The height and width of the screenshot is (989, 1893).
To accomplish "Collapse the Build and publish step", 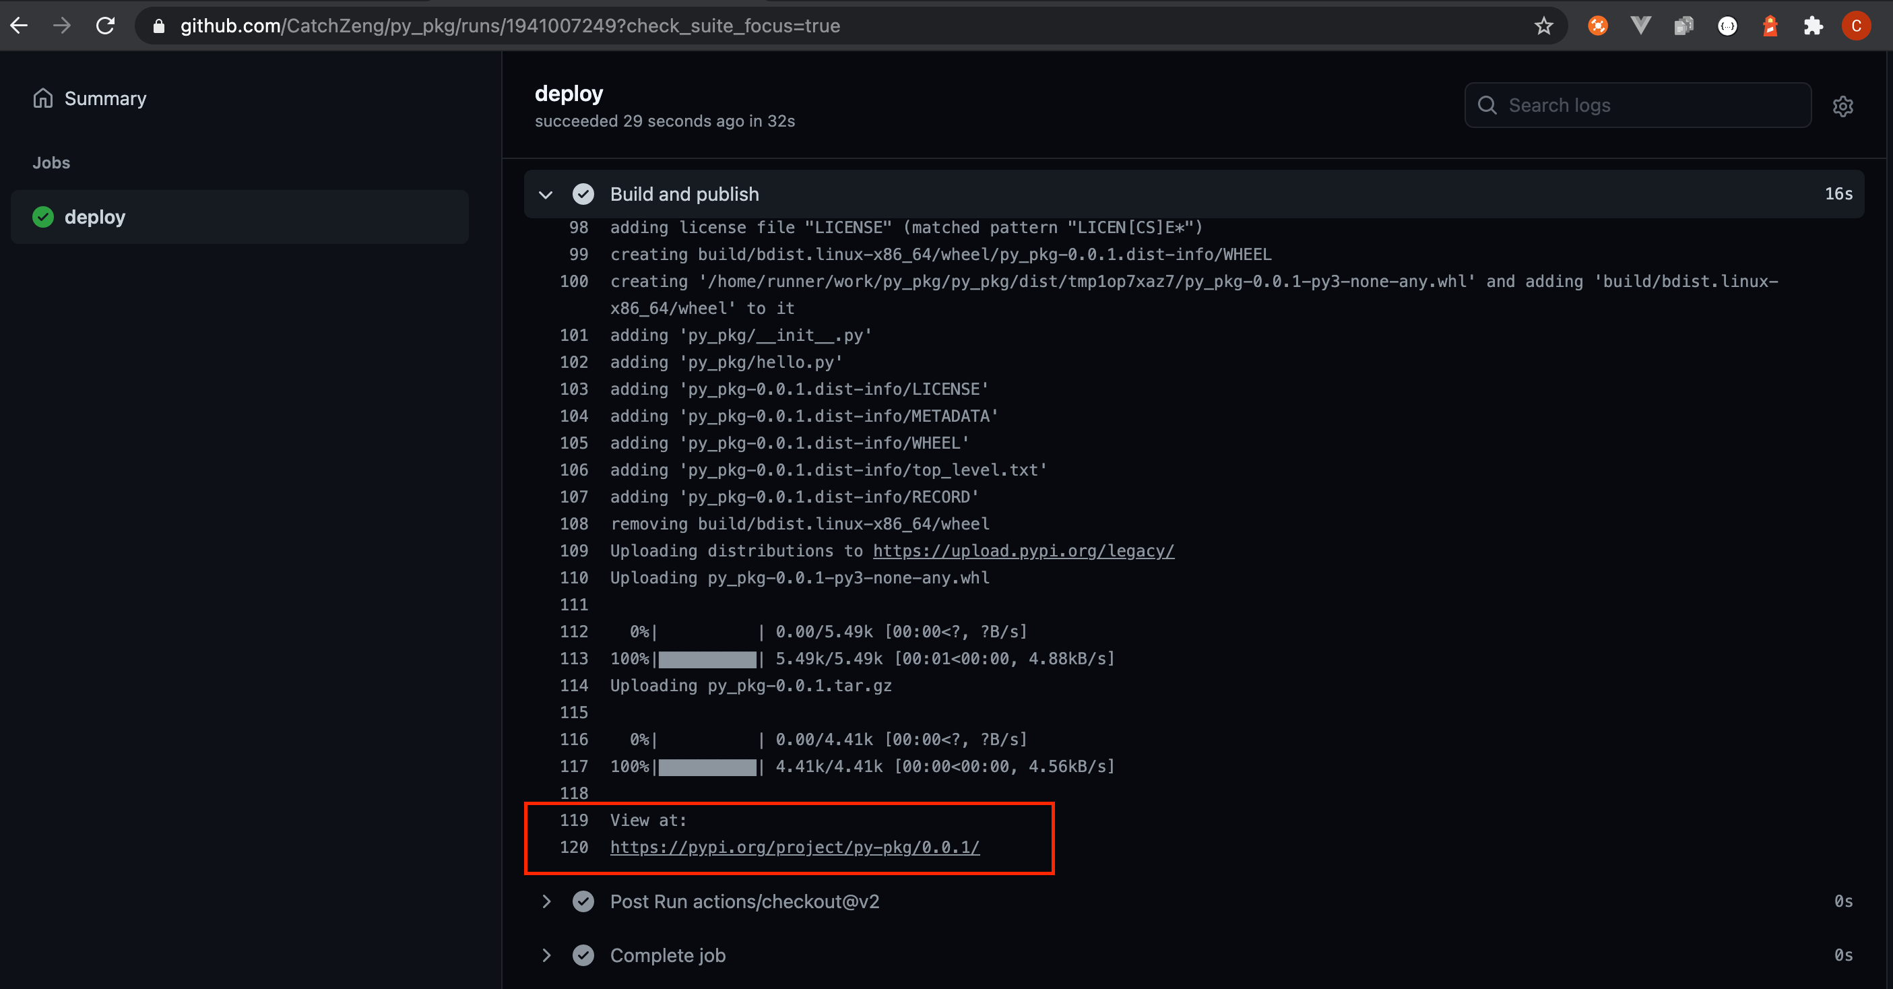I will pyautogui.click(x=545, y=194).
